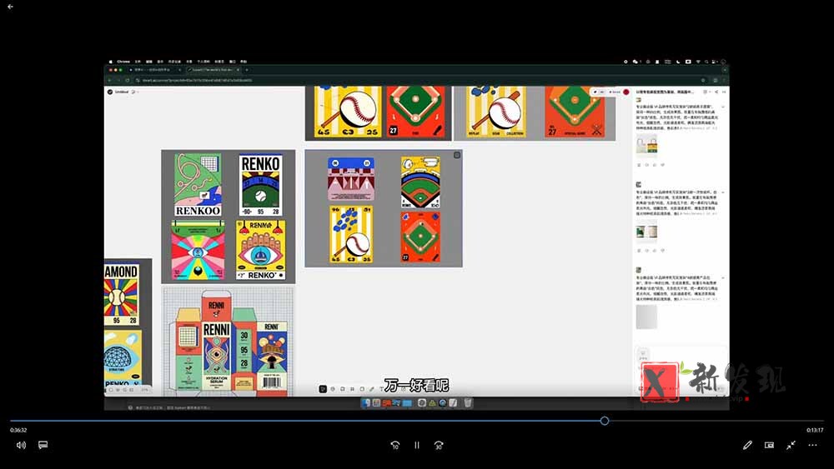Open the three-dot more options menu

[812, 445]
